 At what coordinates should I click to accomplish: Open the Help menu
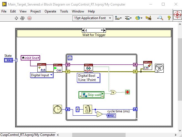click(91, 11)
